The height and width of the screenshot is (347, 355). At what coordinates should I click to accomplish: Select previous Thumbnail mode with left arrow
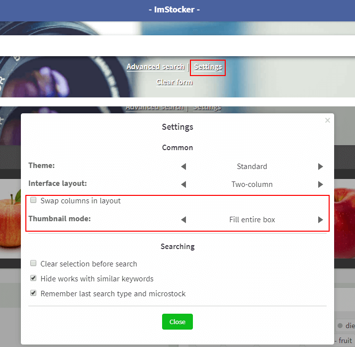[183, 220]
